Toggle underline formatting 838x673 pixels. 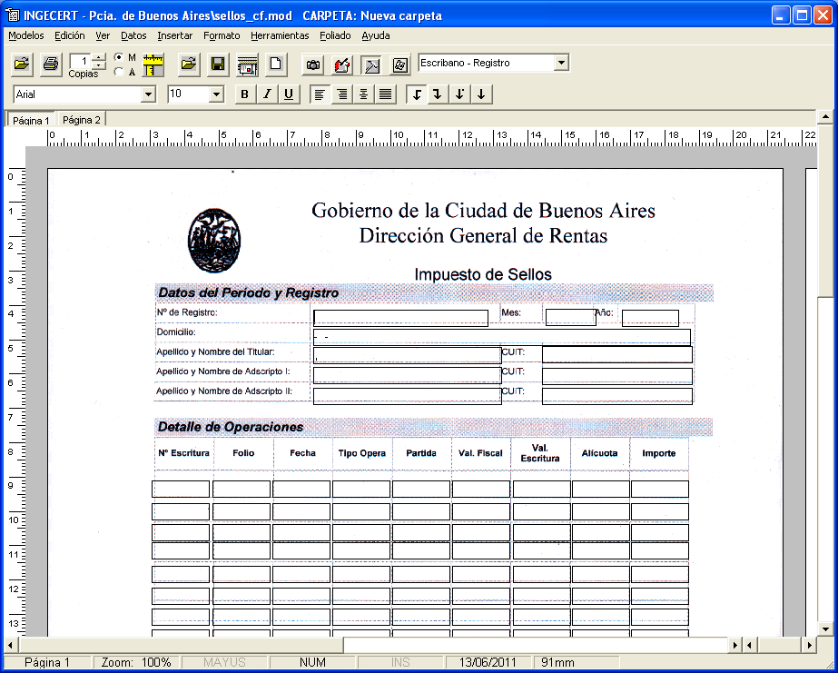(x=289, y=94)
